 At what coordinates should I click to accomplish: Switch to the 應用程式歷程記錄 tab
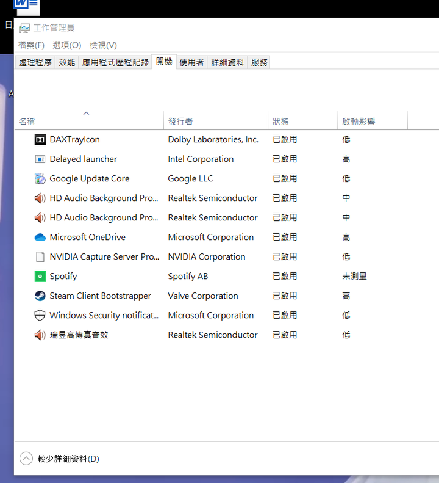[x=115, y=62]
